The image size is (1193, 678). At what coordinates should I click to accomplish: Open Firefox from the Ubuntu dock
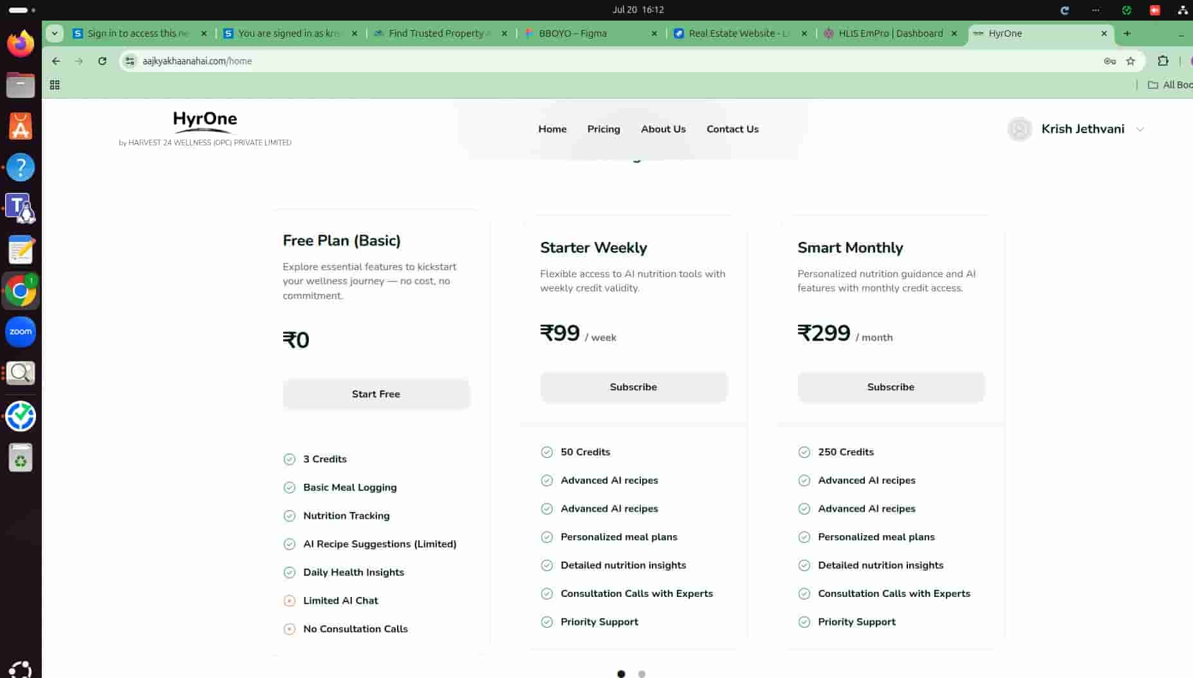[x=21, y=44]
